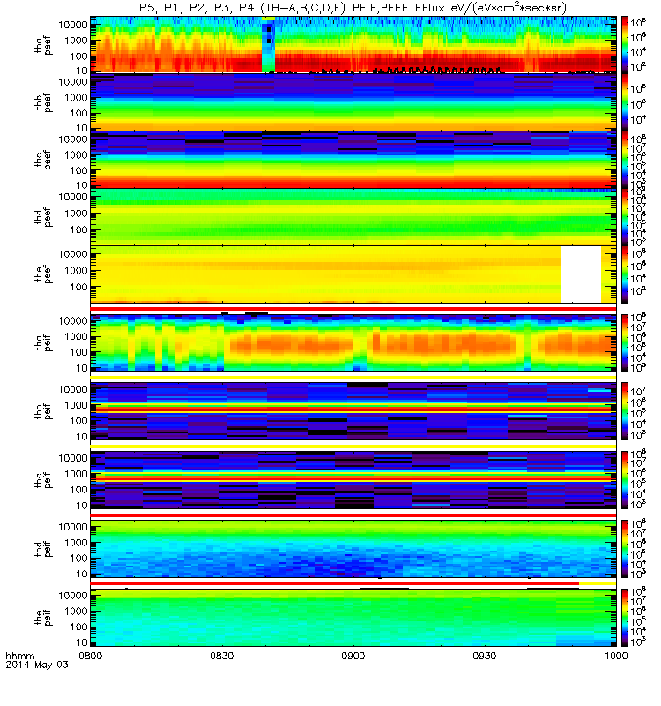661x706 pixels.
Task: Click the red status bar above thd peif panel
Action: click(x=353, y=515)
